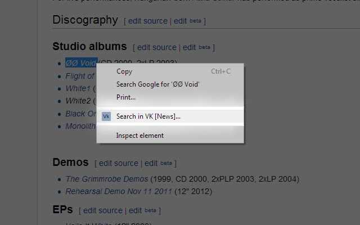Click the VK icon in context menu

106,116
